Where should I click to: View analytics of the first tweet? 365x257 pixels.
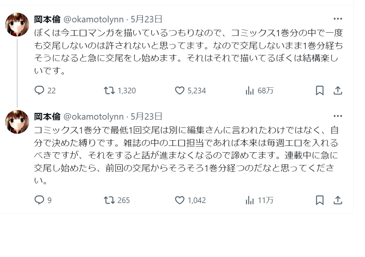click(x=250, y=91)
